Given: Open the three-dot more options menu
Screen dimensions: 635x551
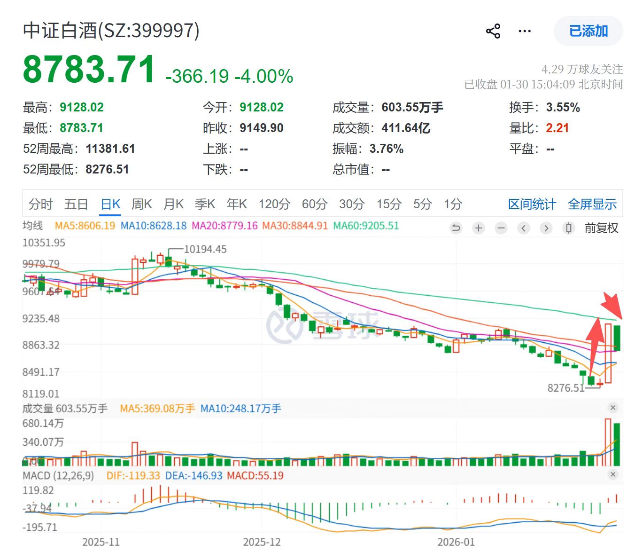Looking at the screenshot, I should (525, 31).
